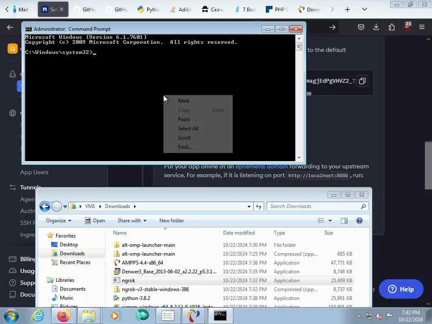432x324 pixels.
Task: Switch to the PHP browser tab
Action: [277, 10]
